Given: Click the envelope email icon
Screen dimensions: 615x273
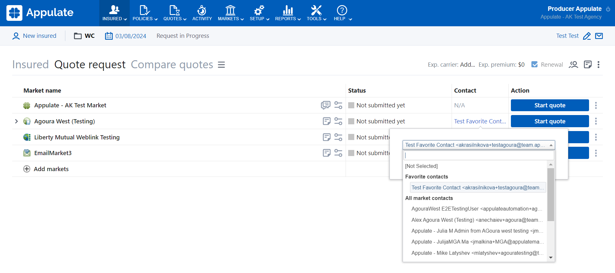Looking at the screenshot, I should 599,36.
